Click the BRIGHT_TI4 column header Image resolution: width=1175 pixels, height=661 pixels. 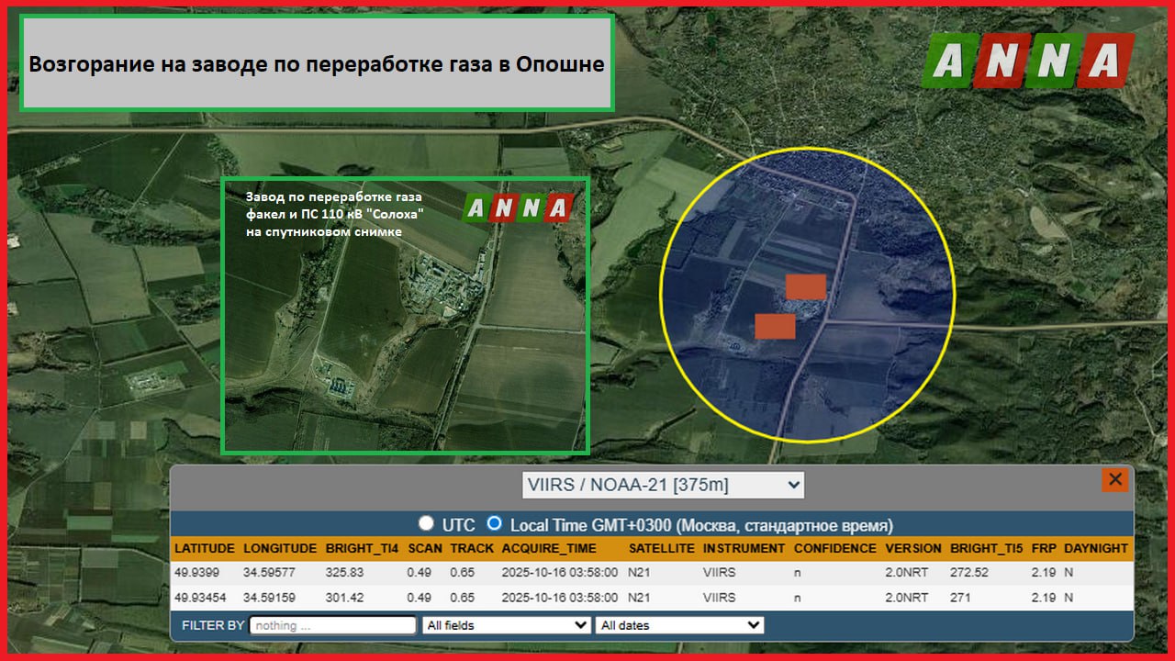click(362, 548)
